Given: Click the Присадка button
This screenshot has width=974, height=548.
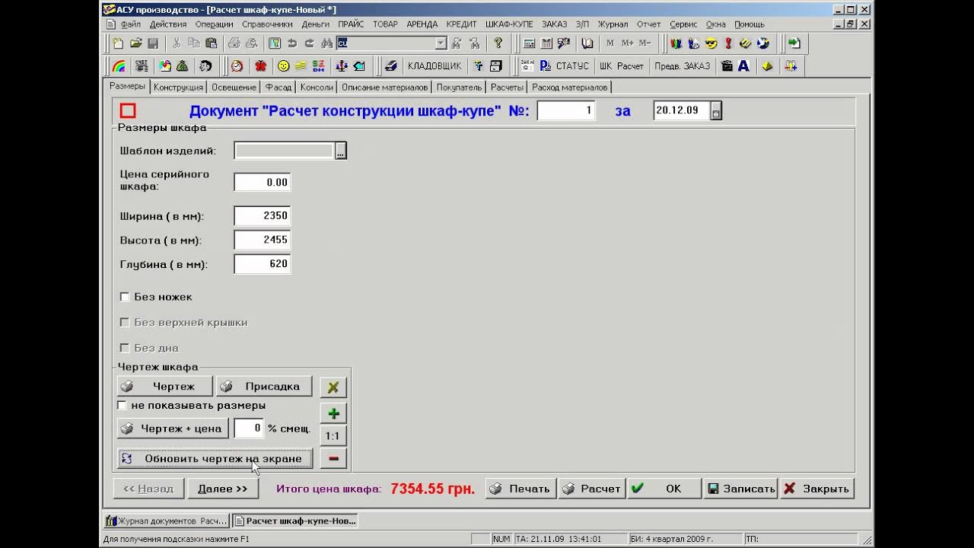Looking at the screenshot, I should pyautogui.click(x=264, y=387).
